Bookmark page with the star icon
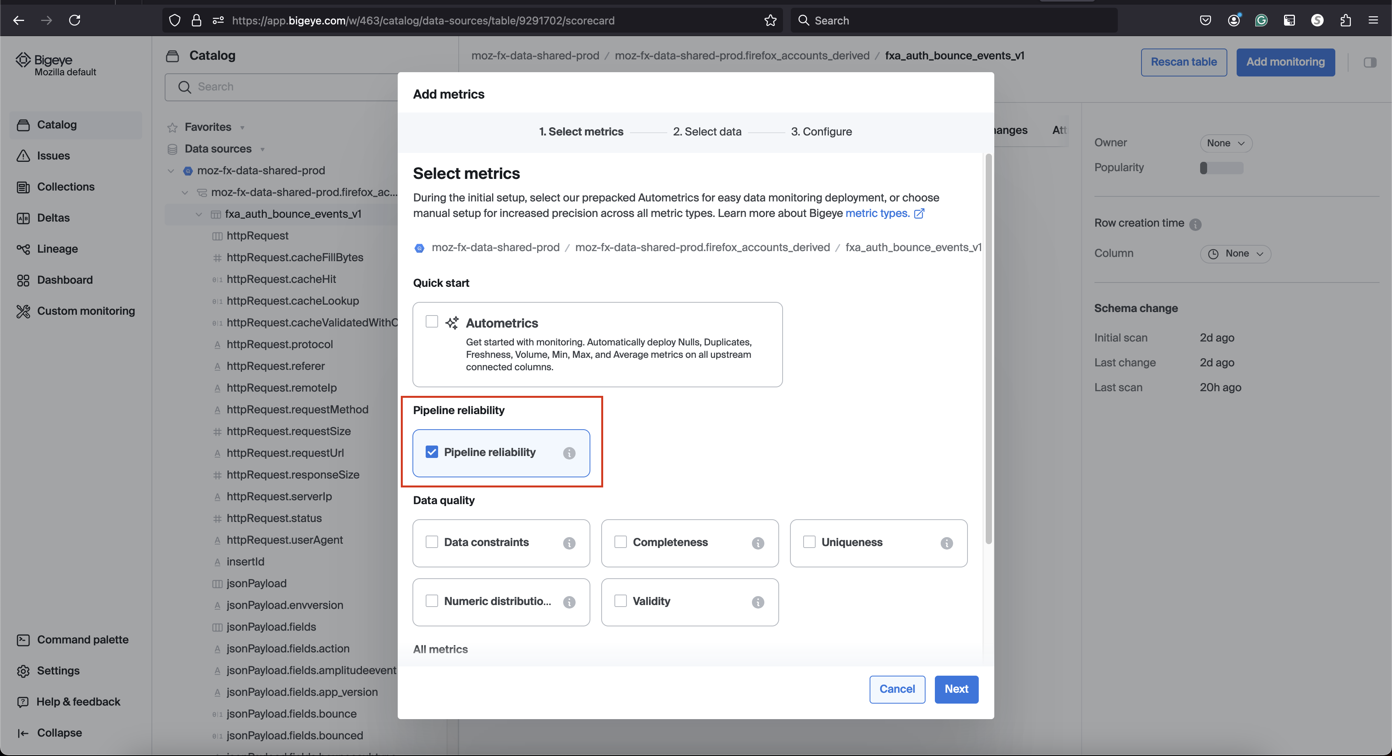Image resolution: width=1392 pixels, height=756 pixels. coord(770,21)
